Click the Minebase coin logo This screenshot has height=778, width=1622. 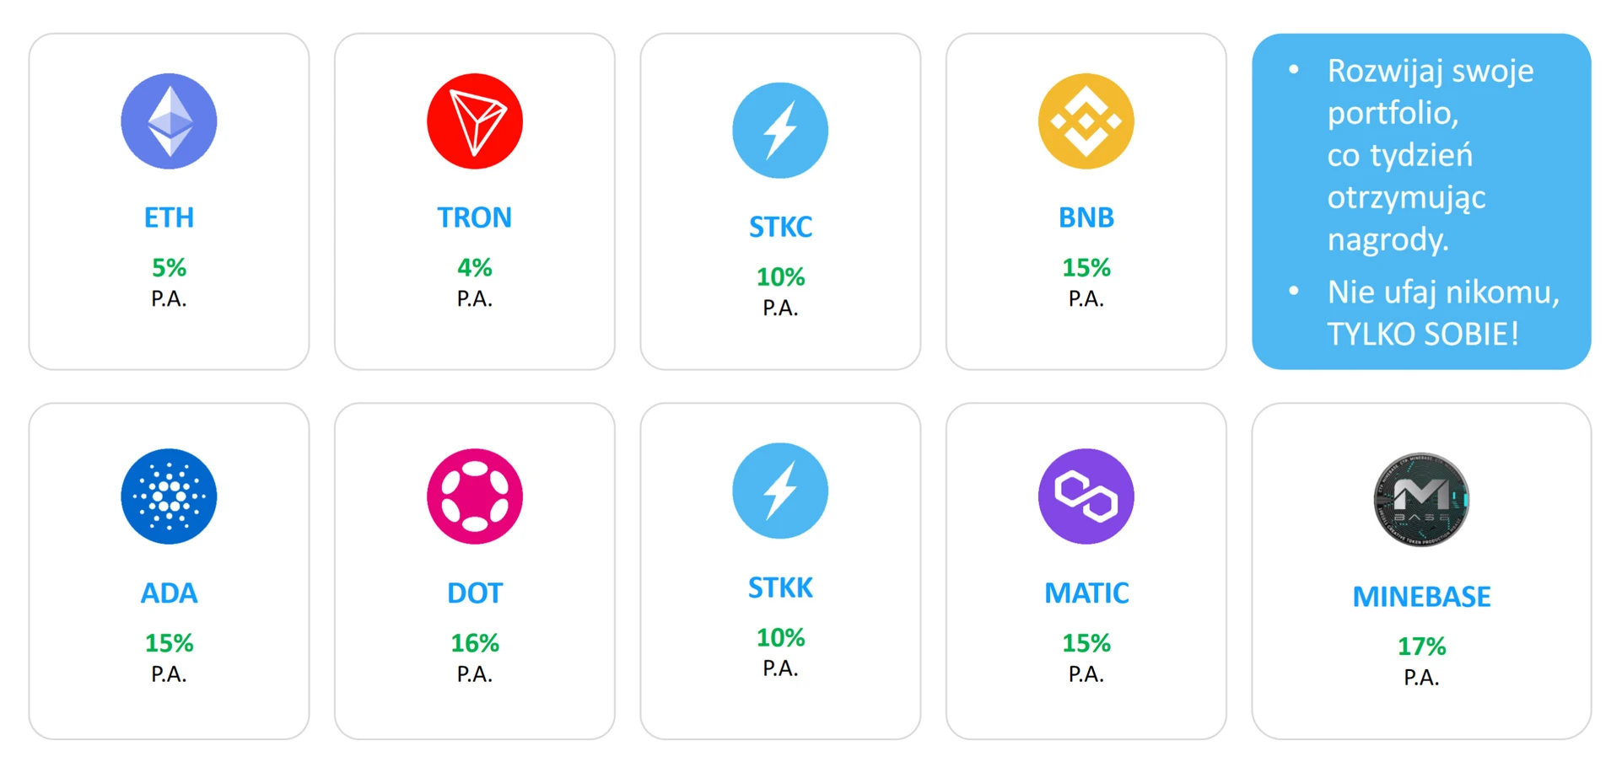1422,500
